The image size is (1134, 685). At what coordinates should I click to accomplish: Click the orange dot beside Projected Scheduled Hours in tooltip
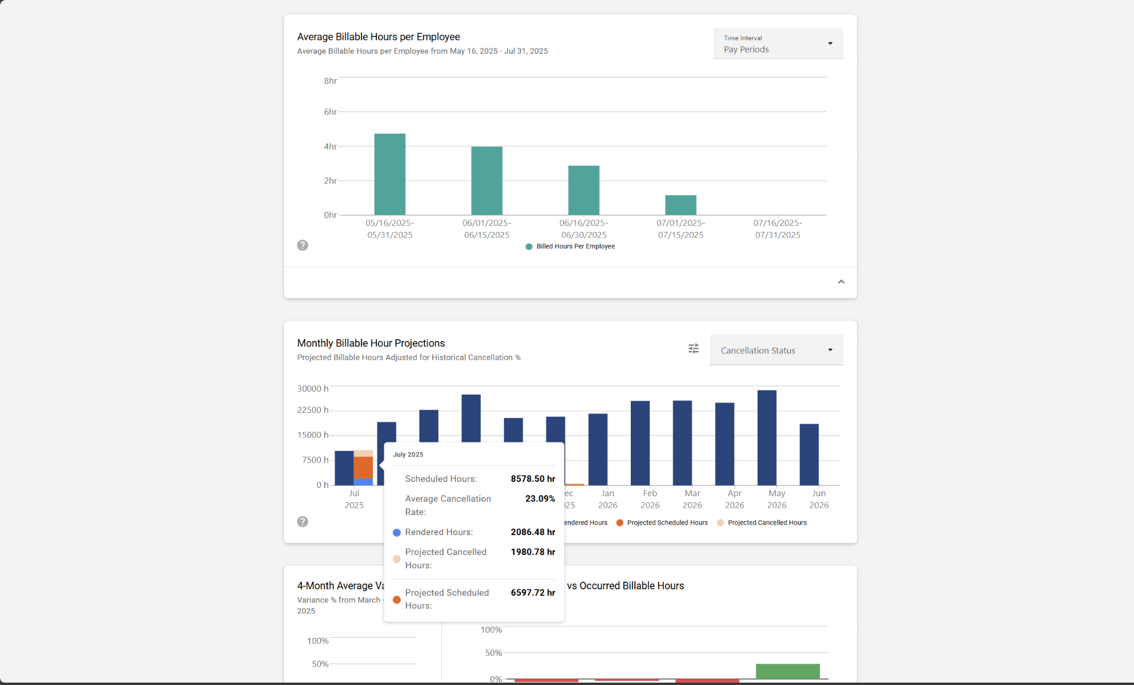(x=396, y=599)
